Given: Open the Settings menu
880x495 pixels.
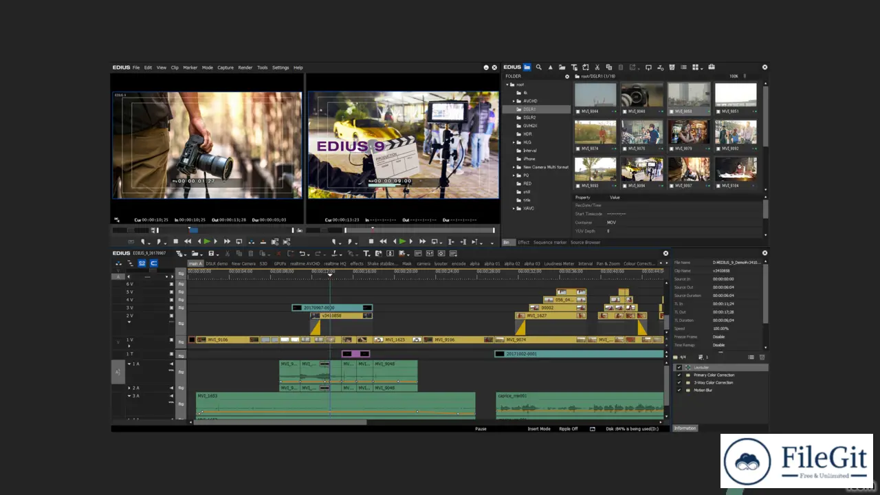Looking at the screenshot, I should click(280, 67).
